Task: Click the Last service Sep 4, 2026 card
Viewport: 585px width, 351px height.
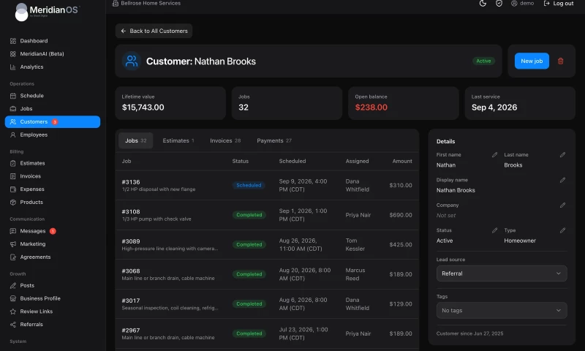Action: pyautogui.click(x=520, y=103)
